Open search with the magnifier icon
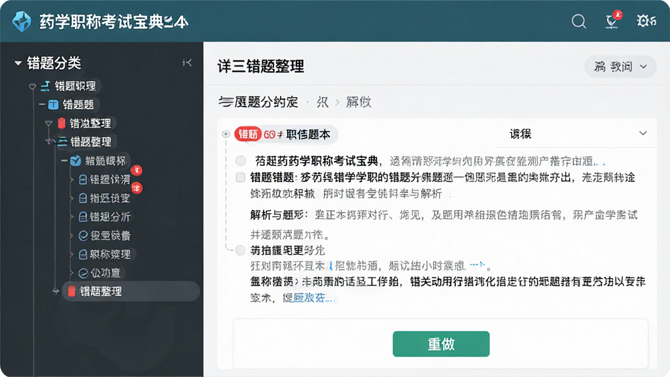The height and width of the screenshot is (377, 670). [x=578, y=21]
